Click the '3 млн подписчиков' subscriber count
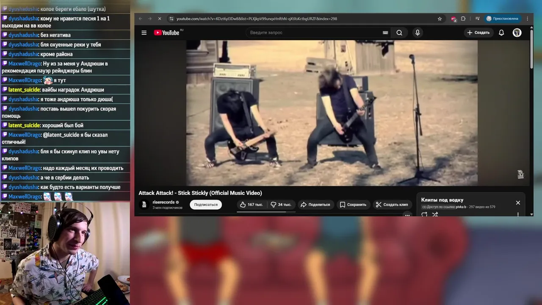 [x=167, y=208]
